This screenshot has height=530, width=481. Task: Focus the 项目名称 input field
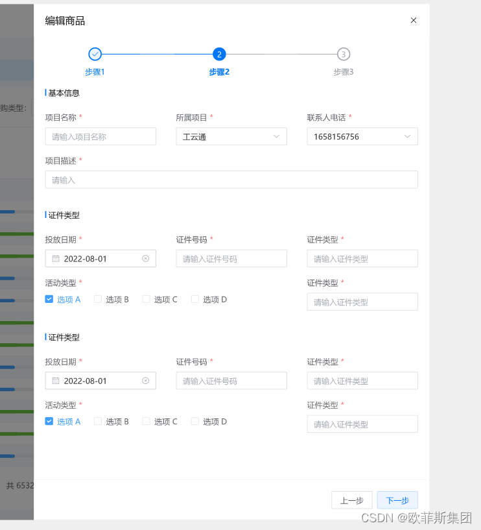(x=100, y=137)
